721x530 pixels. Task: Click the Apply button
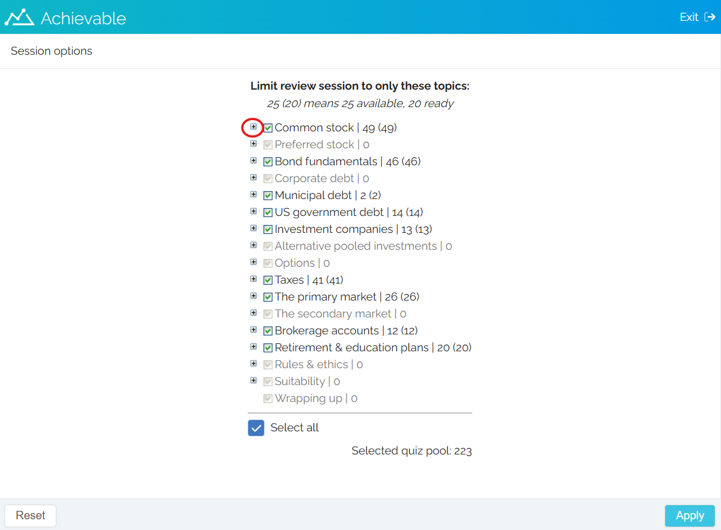click(689, 515)
